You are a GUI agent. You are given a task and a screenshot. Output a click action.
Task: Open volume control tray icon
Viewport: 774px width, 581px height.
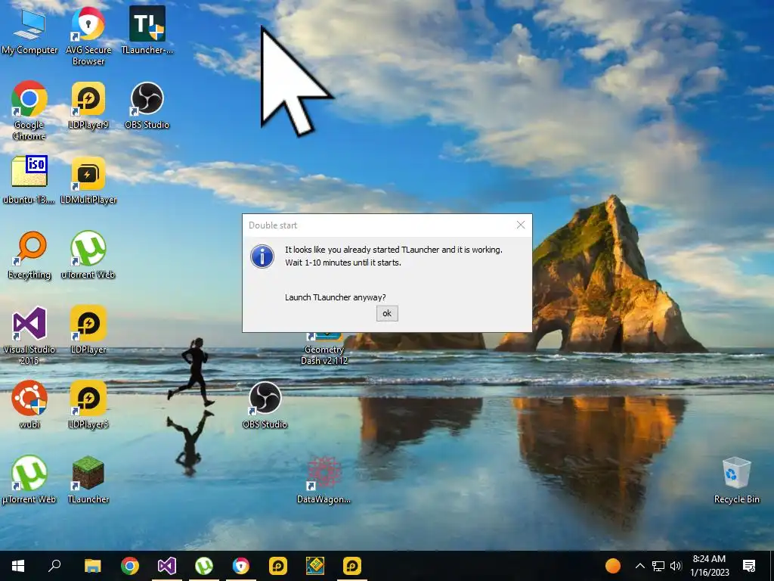676,566
